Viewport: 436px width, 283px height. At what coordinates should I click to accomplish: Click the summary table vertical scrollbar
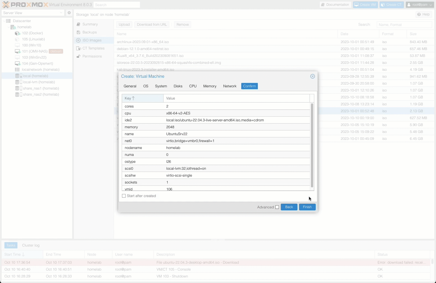[312, 145]
